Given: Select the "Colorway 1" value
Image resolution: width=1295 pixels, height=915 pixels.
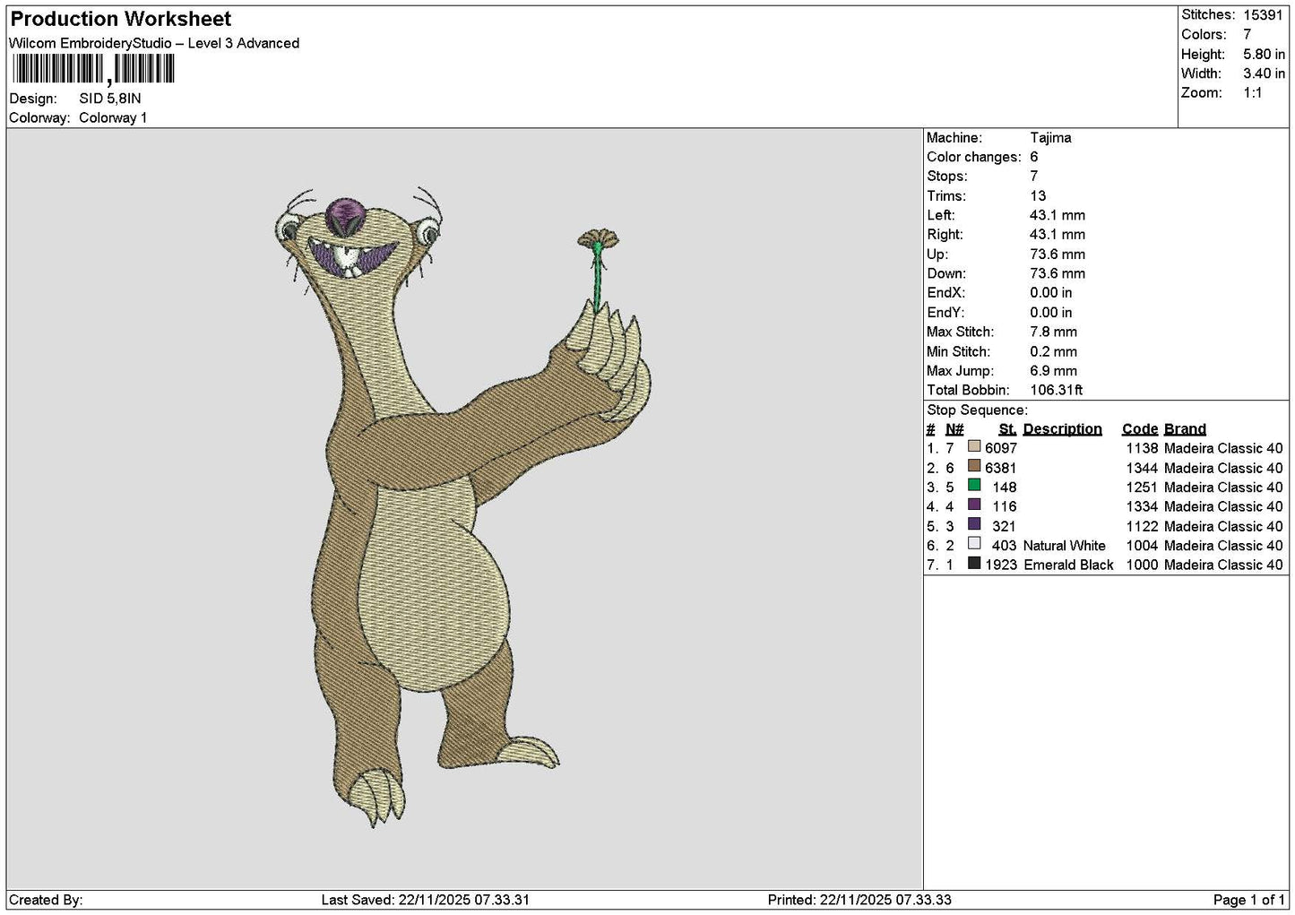Looking at the screenshot, I should (113, 118).
